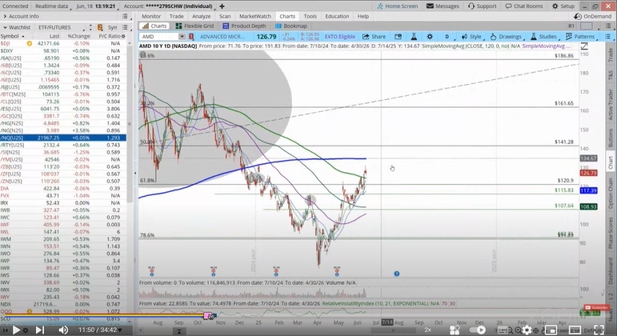
Task: Toggle fullscreen on the video player
Action: click(599, 330)
